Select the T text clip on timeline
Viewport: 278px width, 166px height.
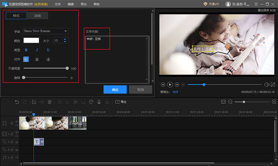pyautogui.click(x=39, y=142)
